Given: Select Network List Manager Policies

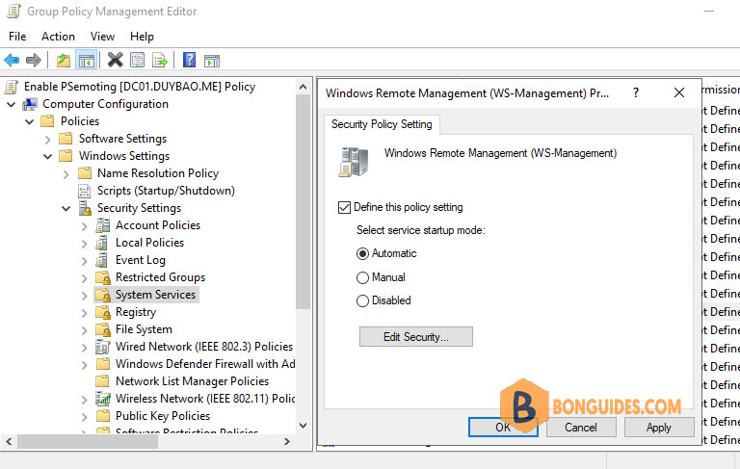Looking at the screenshot, I should pyautogui.click(x=192, y=381).
